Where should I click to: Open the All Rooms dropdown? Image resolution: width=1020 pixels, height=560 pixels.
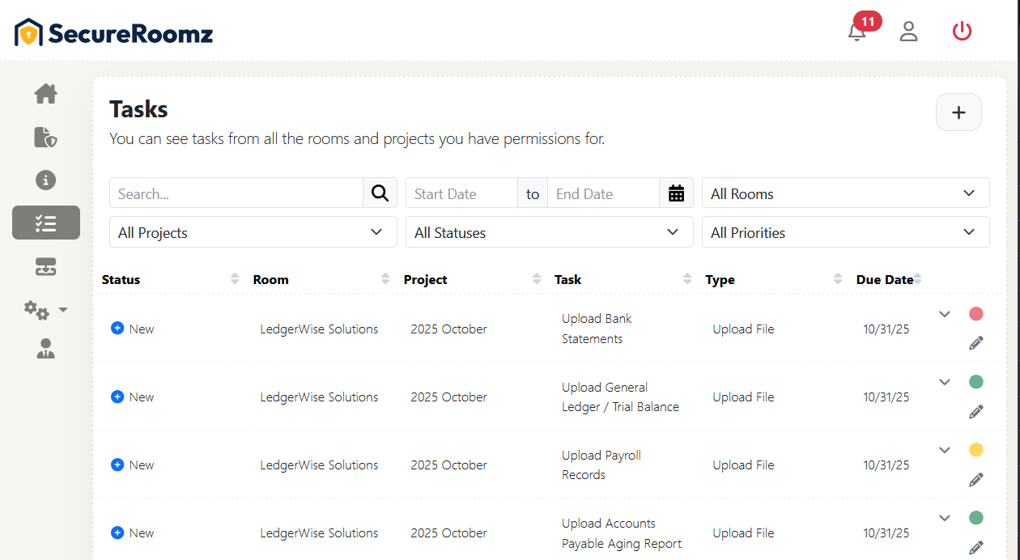[x=845, y=193]
